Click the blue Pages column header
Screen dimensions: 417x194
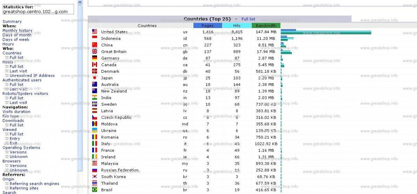(208, 26)
